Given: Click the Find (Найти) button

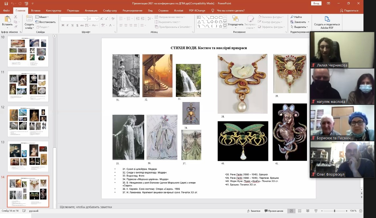Looking at the screenshot, I should 296,17.
